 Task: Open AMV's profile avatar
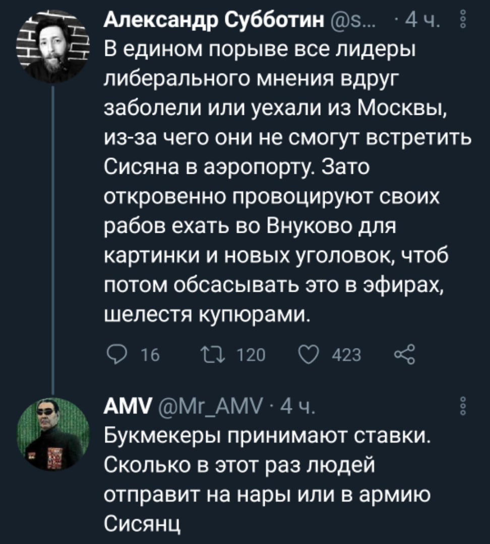tap(52, 435)
